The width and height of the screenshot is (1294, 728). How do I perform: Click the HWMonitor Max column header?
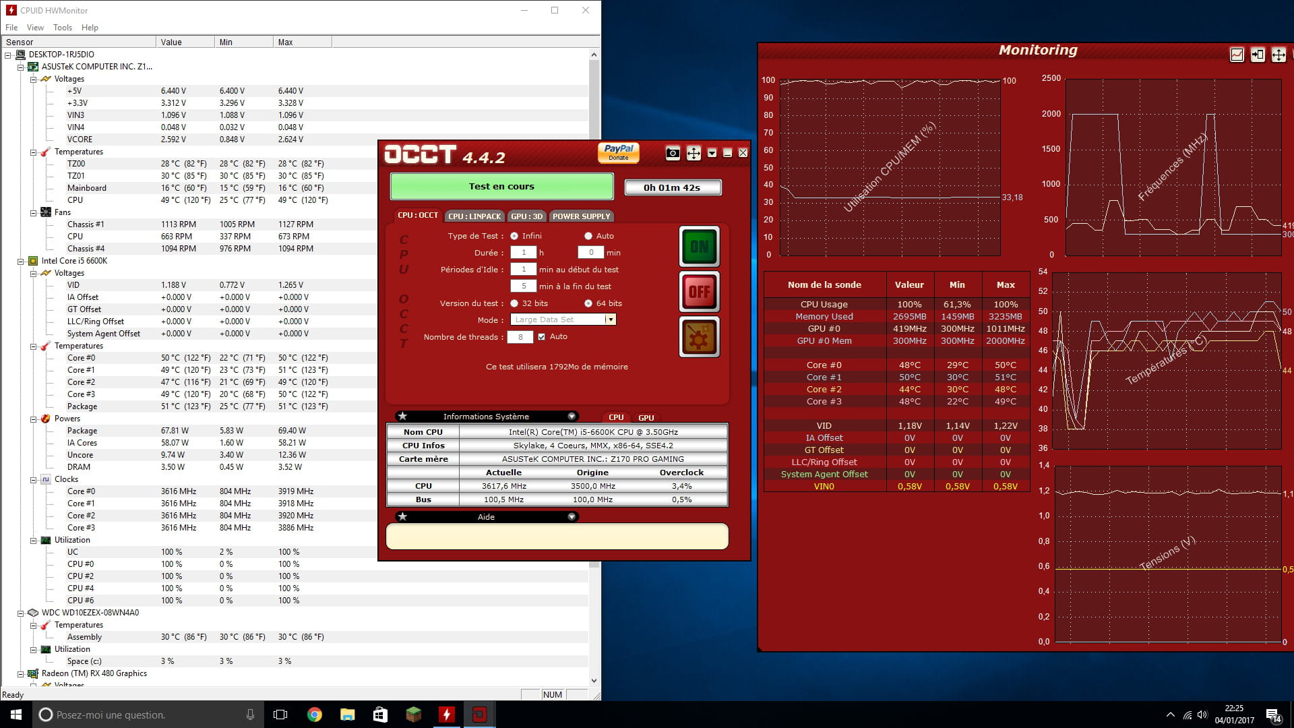(303, 42)
